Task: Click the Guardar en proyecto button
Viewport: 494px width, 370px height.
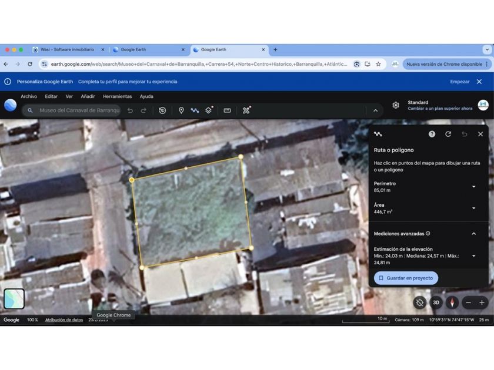Action: (406, 278)
